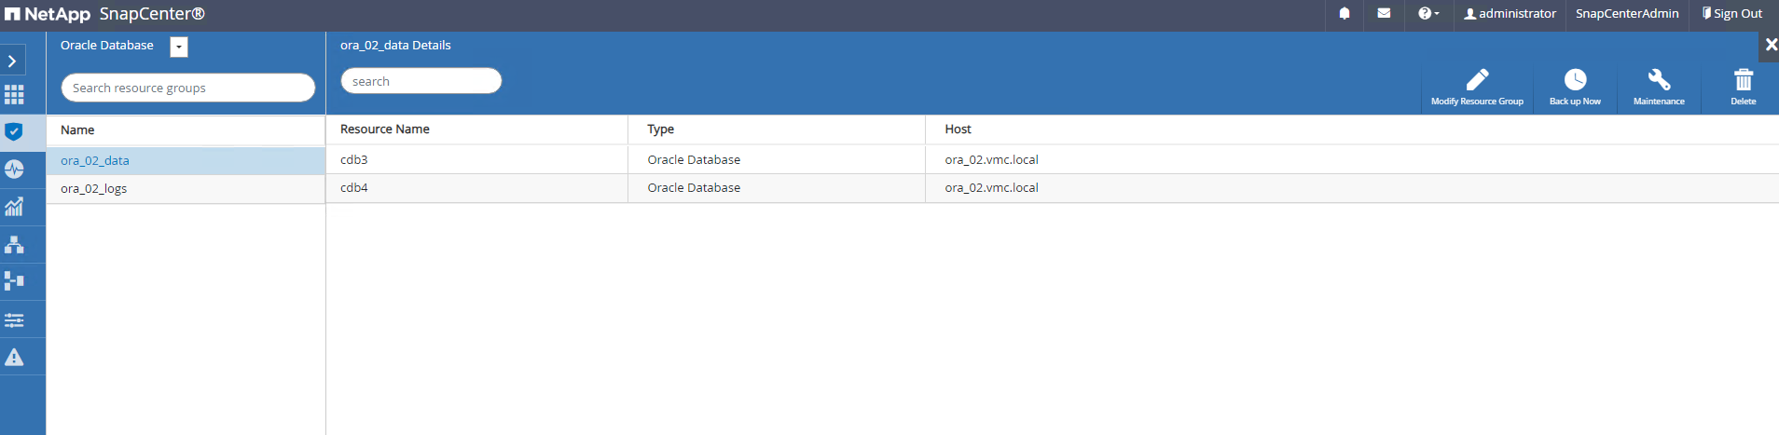The image size is (1779, 435).
Task: Close the ora_02_data Details panel
Action: [1771, 45]
